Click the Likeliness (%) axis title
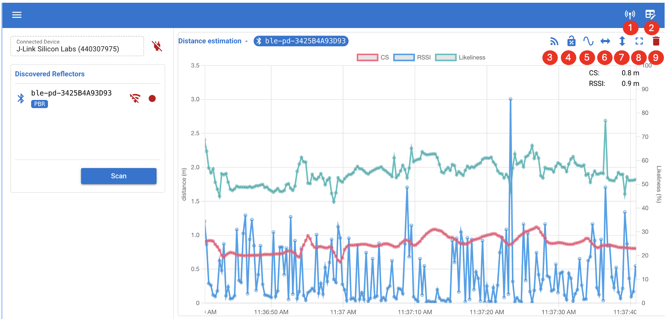This screenshot has height=319, width=667. pyautogui.click(x=659, y=184)
